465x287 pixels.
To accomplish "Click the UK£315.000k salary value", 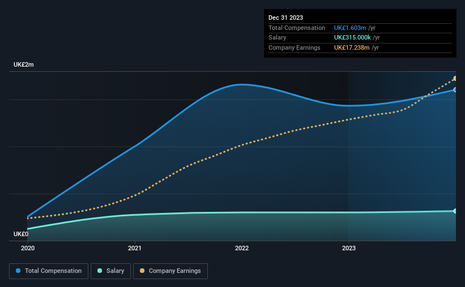I will tap(352, 38).
